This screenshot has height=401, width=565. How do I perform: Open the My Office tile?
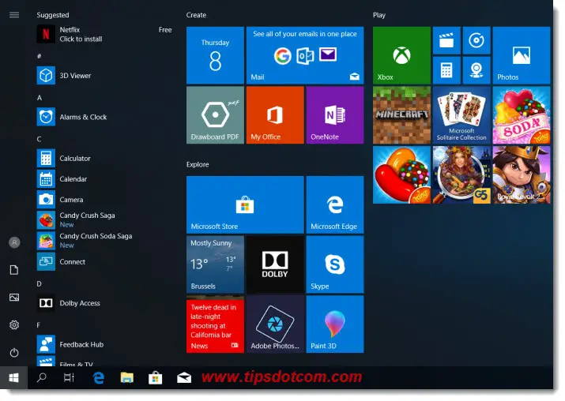[x=275, y=115]
